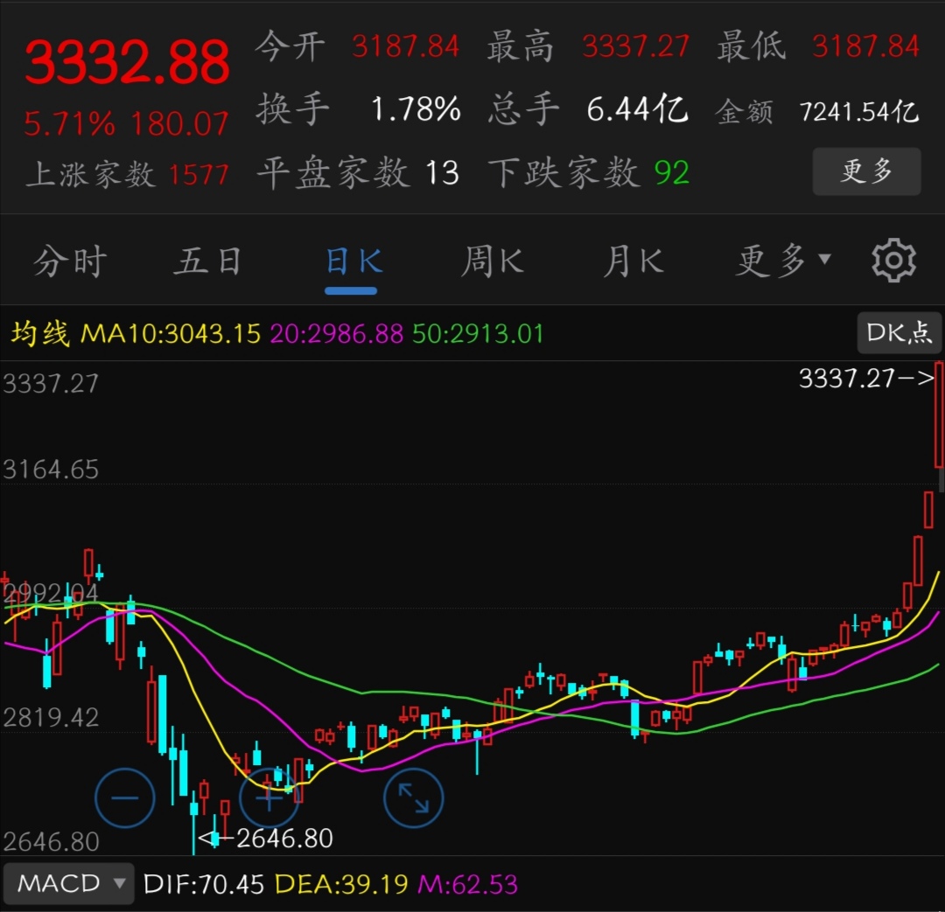Expand chart to fullscreen arrows icon
Screen dimensions: 945x912
pos(413,798)
